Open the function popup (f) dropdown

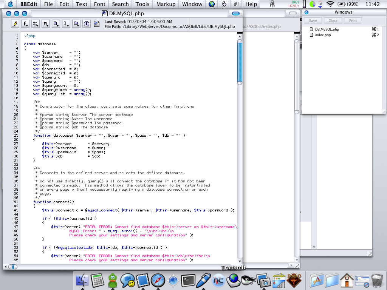[x=26, y=24]
